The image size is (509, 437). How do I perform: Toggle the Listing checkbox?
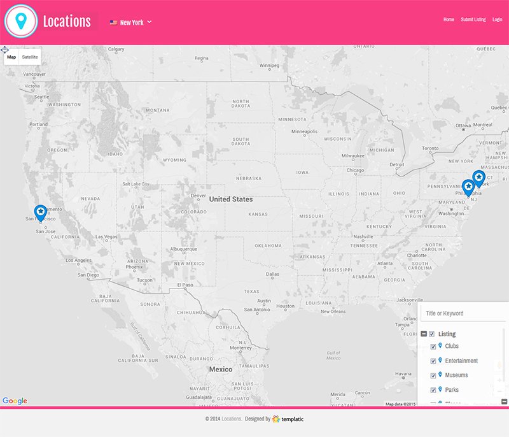[x=432, y=334]
